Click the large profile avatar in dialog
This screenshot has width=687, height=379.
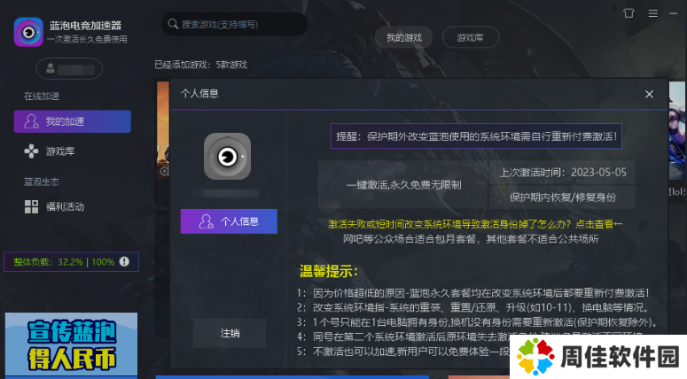228,156
